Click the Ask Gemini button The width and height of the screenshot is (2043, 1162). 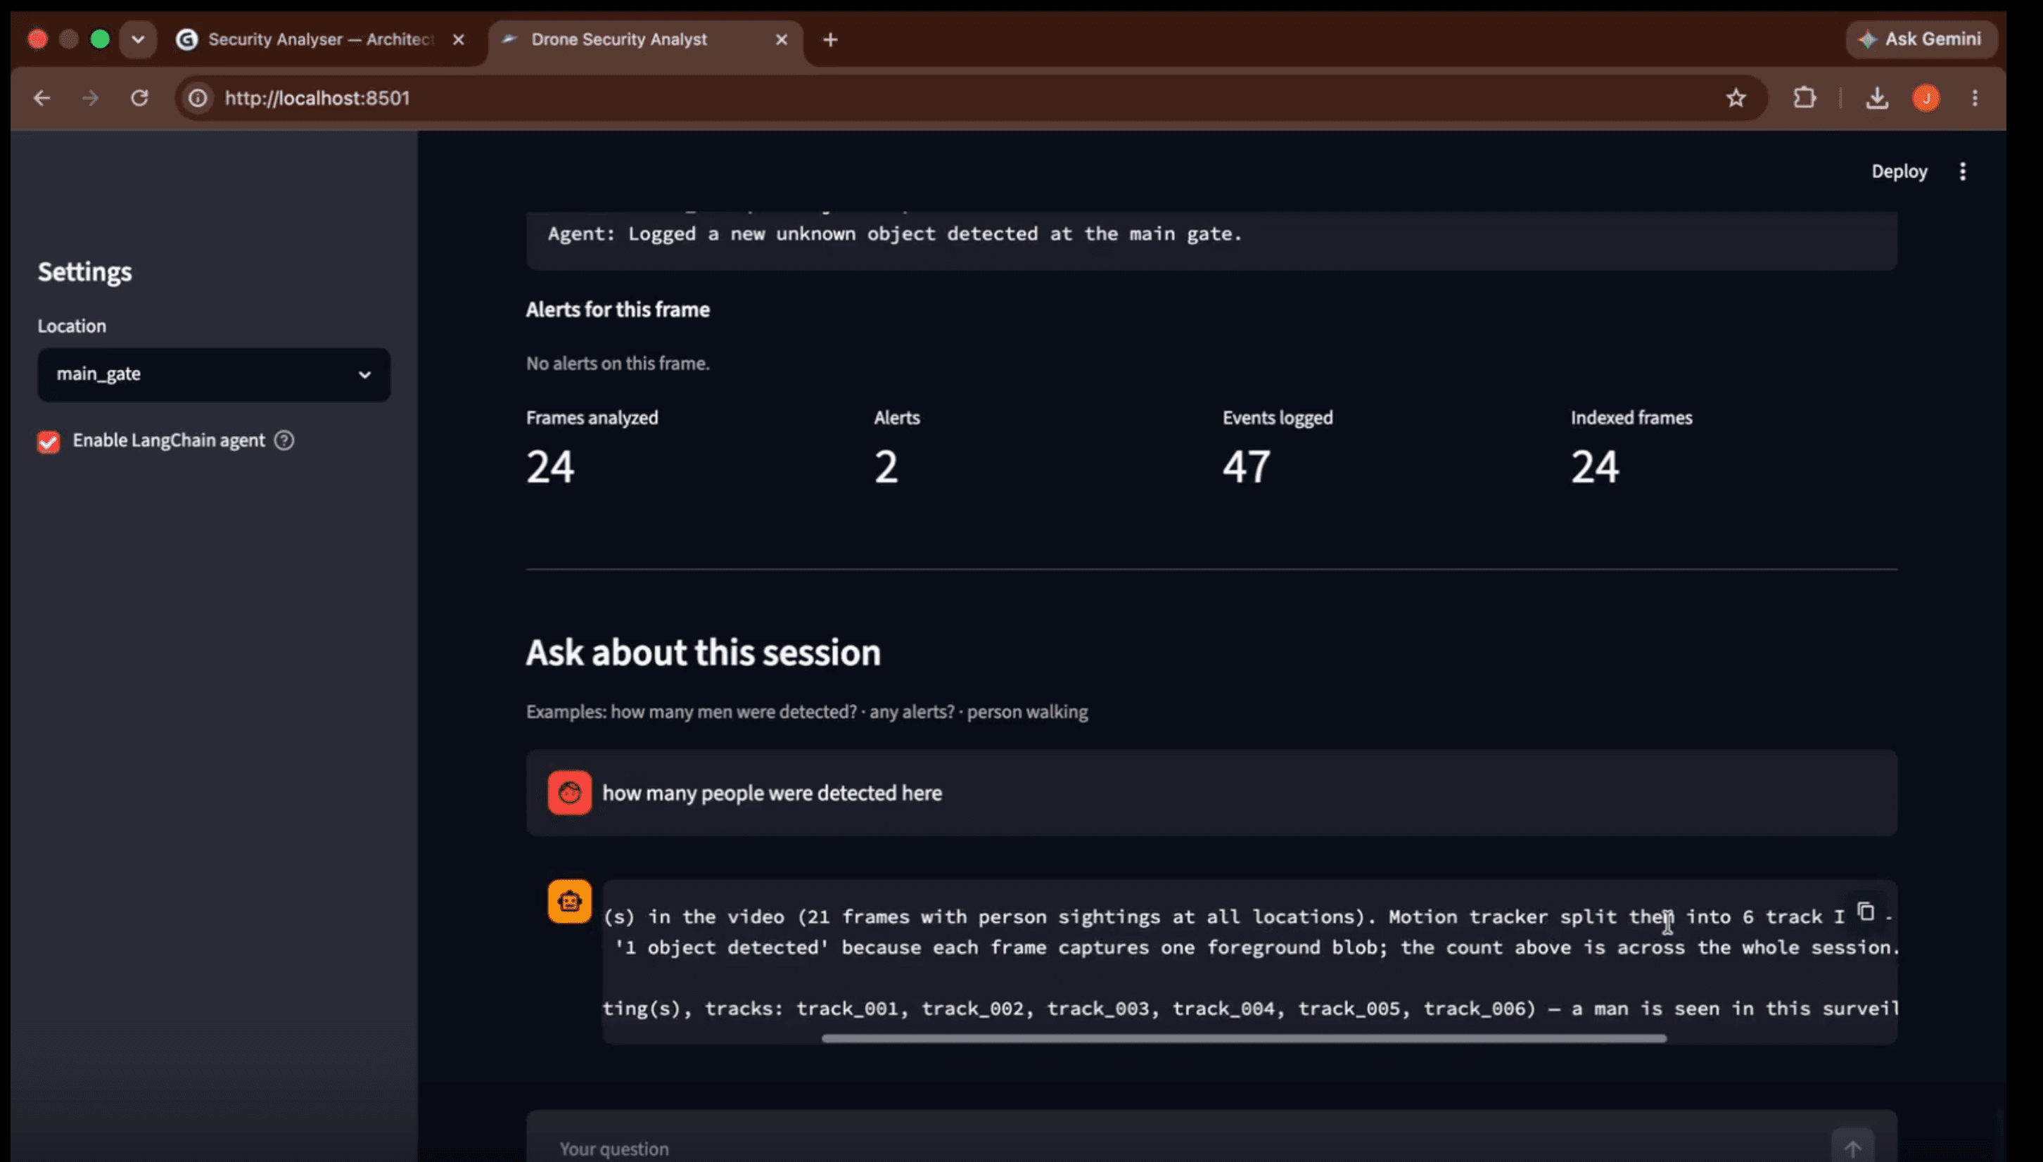pos(1921,39)
